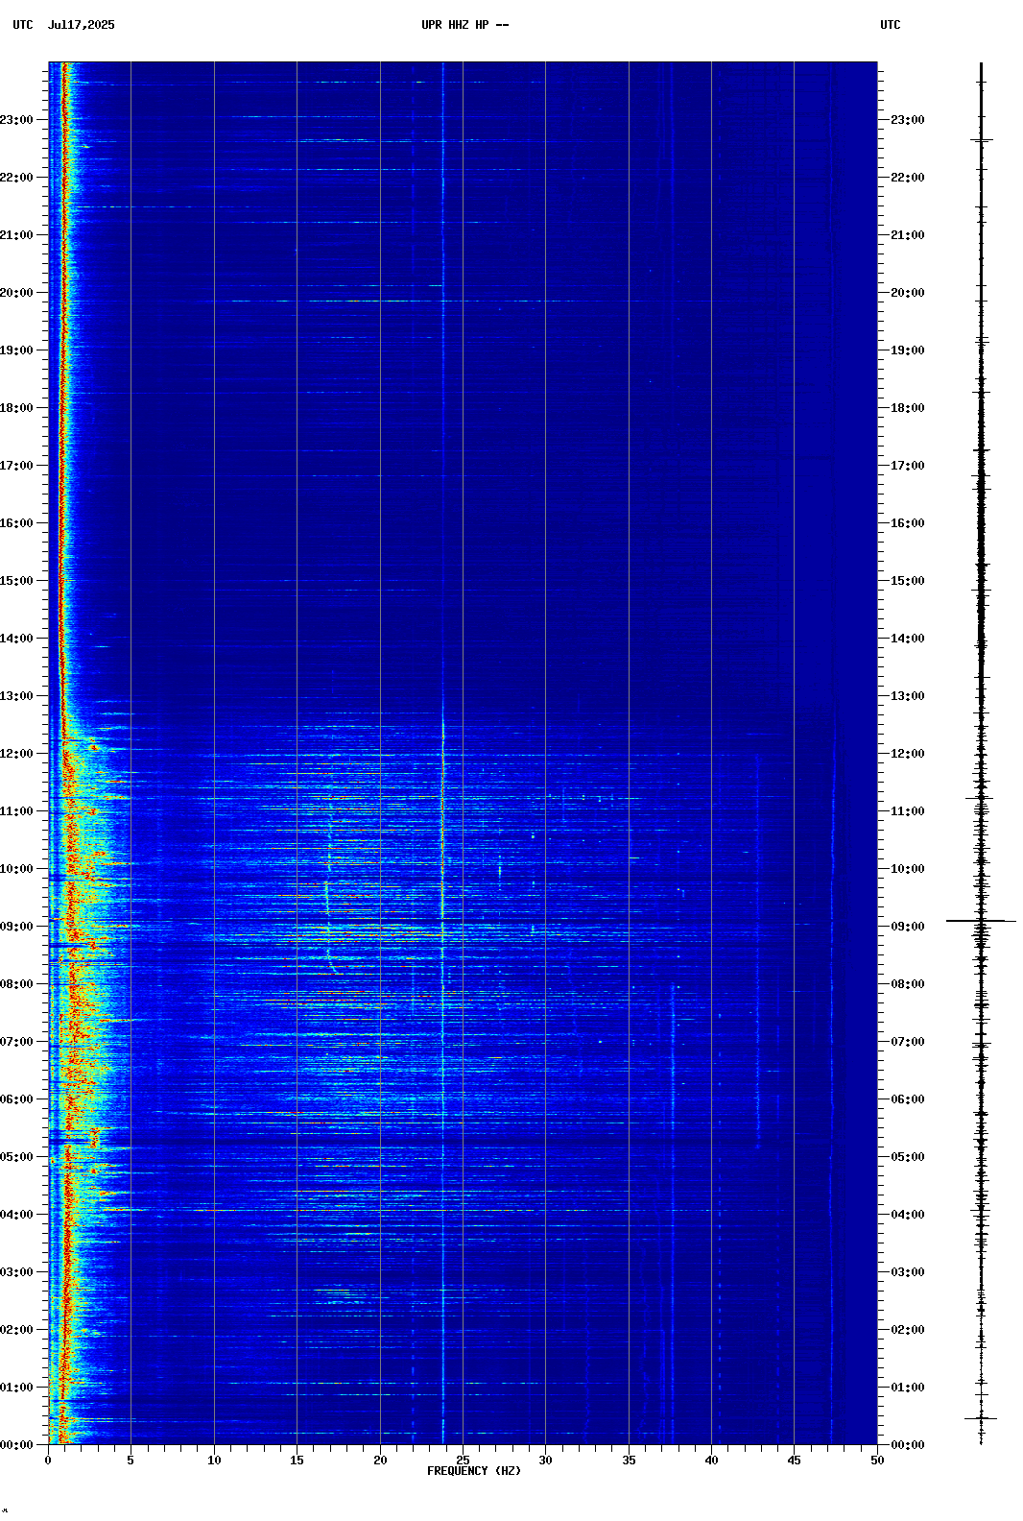Click the 20 Hz frequency tick label
Screen dimensions: 1023x1521
coord(380,1461)
